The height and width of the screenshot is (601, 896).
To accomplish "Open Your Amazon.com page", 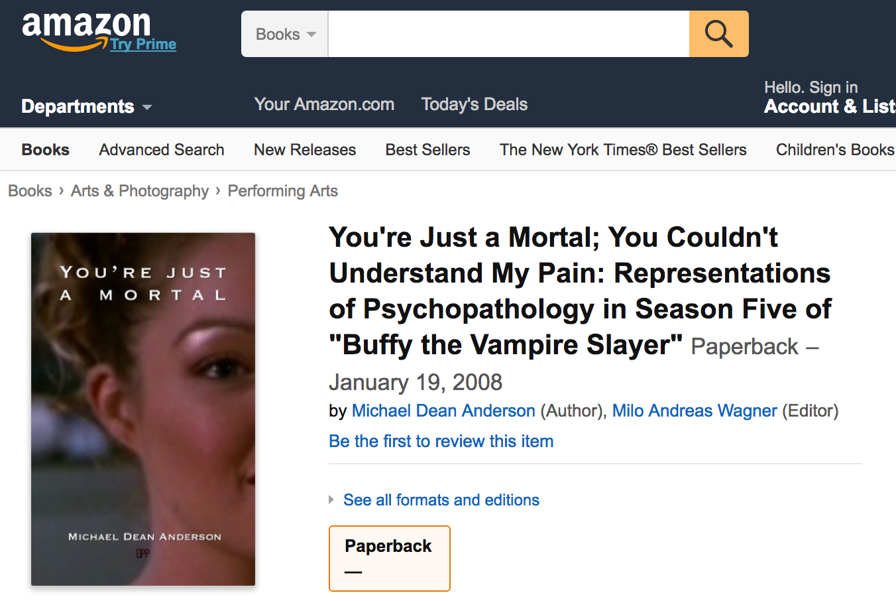I will (325, 104).
